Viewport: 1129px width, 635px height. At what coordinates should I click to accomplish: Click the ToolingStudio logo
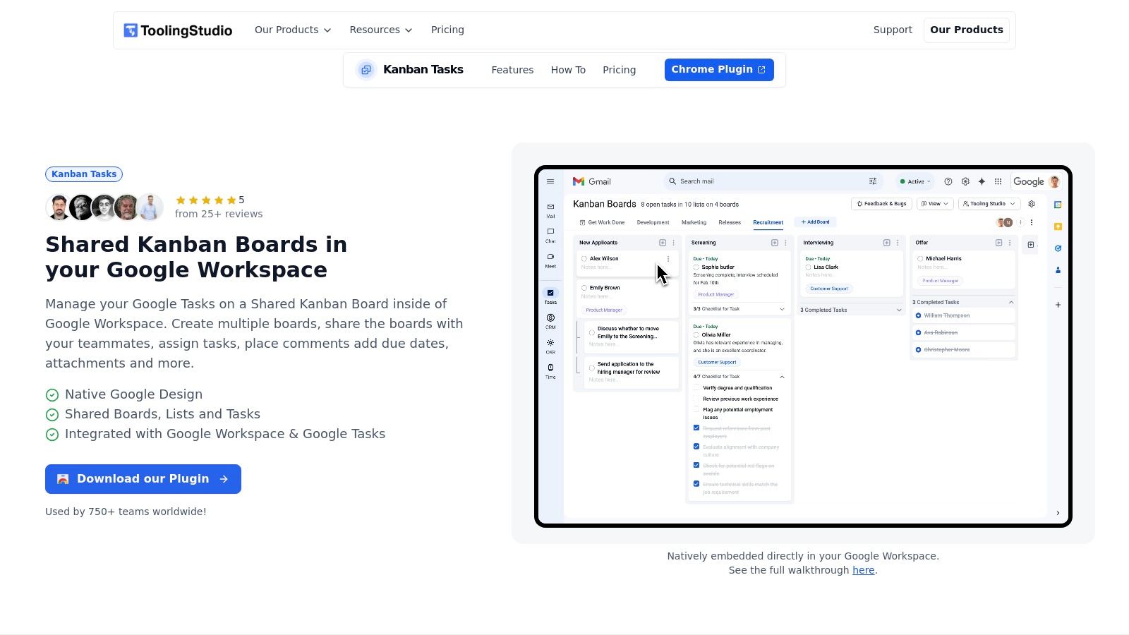[178, 30]
